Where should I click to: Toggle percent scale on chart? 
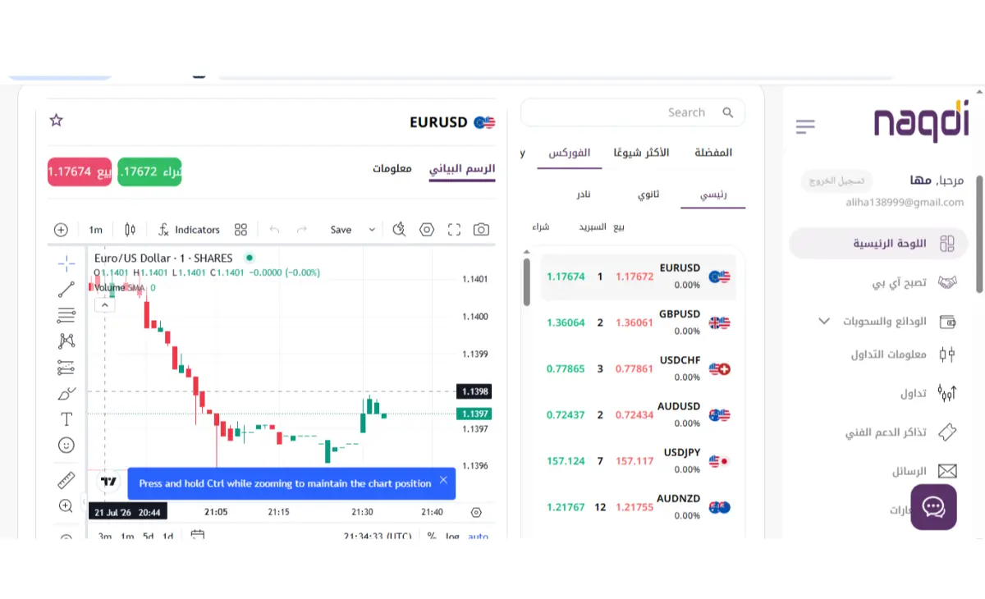[x=432, y=537]
